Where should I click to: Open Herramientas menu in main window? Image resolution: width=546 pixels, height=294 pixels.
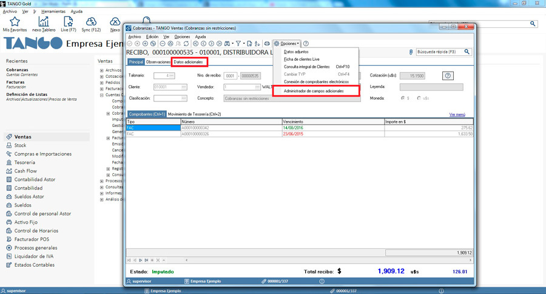53,12
